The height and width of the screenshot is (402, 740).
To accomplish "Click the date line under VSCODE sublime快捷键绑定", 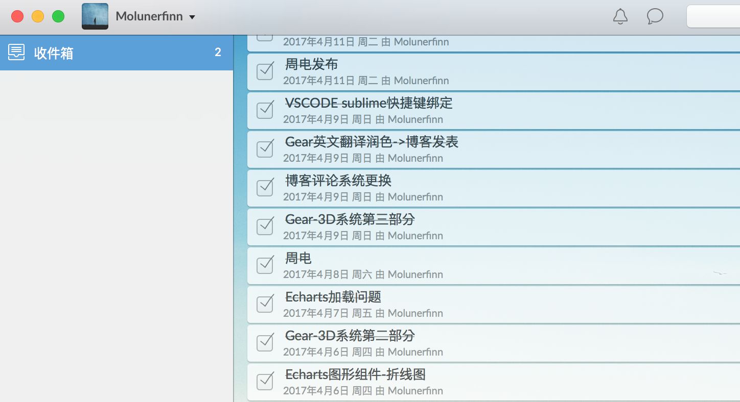I will click(363, 119).
